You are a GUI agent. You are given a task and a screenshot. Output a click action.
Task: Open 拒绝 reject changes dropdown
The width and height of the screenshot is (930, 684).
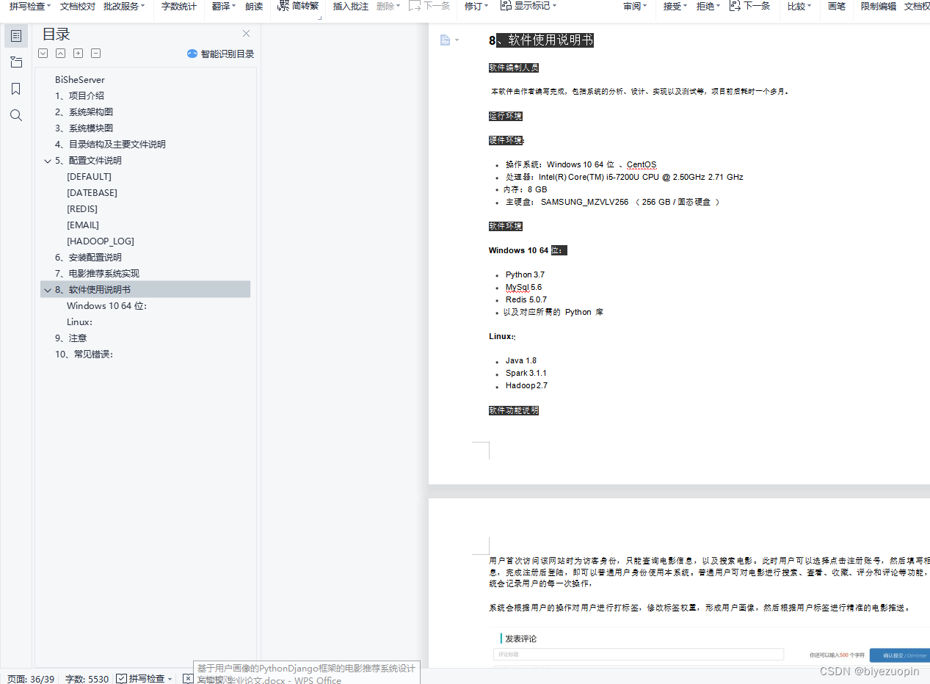click(708, 6)
